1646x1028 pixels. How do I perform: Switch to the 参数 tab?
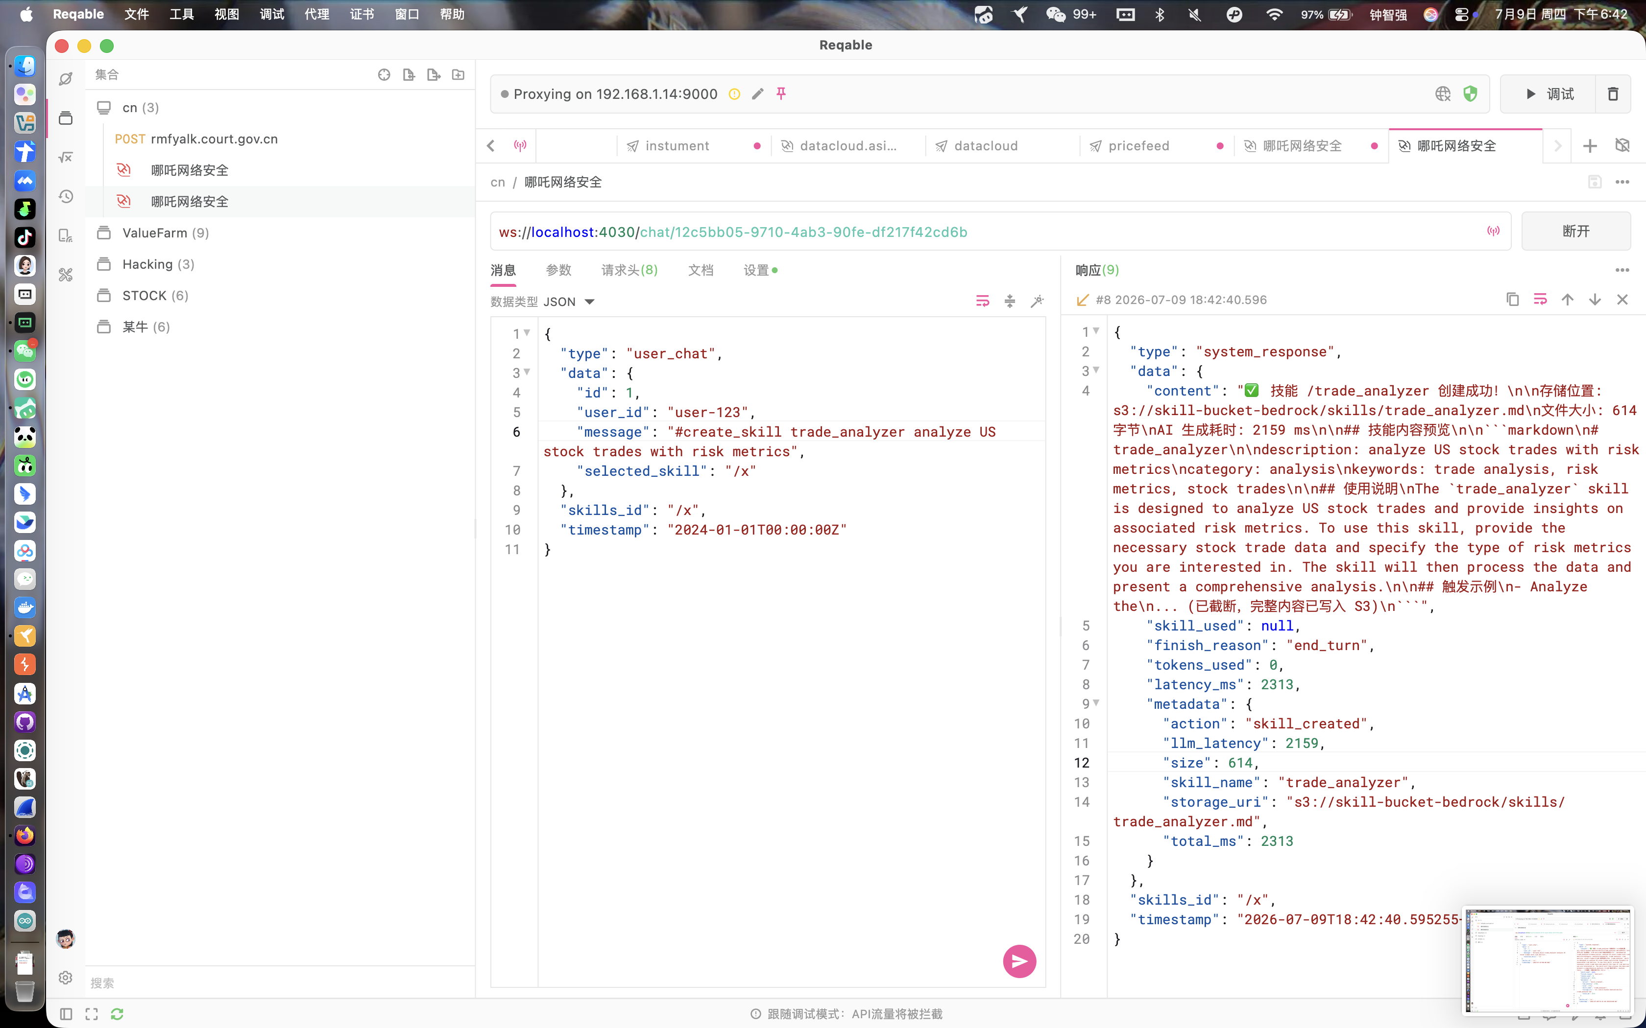[558, 270]
